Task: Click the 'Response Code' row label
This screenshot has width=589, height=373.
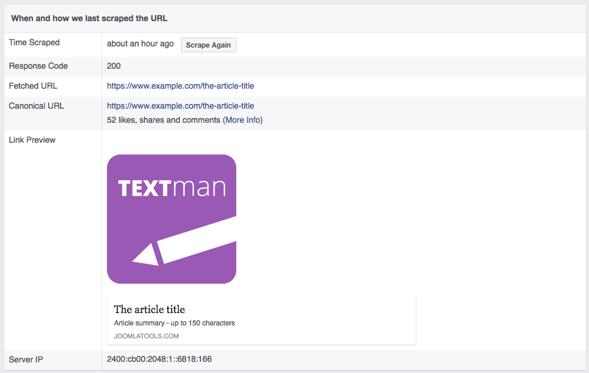Action: point(38,66)
